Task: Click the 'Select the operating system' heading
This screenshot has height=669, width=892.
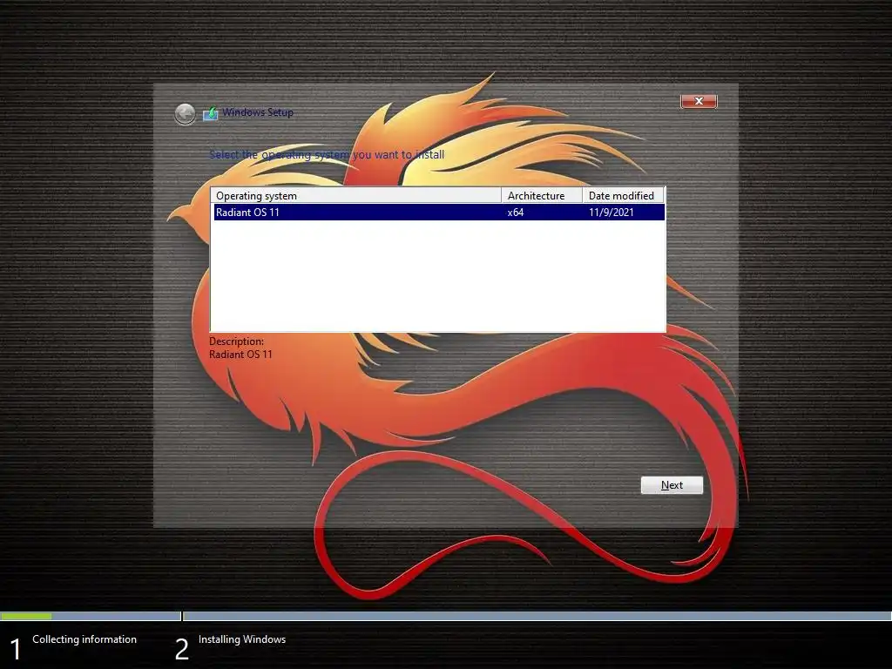Action: point(327,155)
